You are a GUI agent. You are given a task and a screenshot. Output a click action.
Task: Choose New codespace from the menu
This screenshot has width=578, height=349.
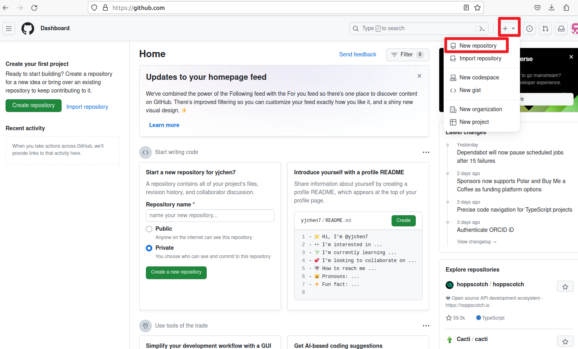[482, 77]
